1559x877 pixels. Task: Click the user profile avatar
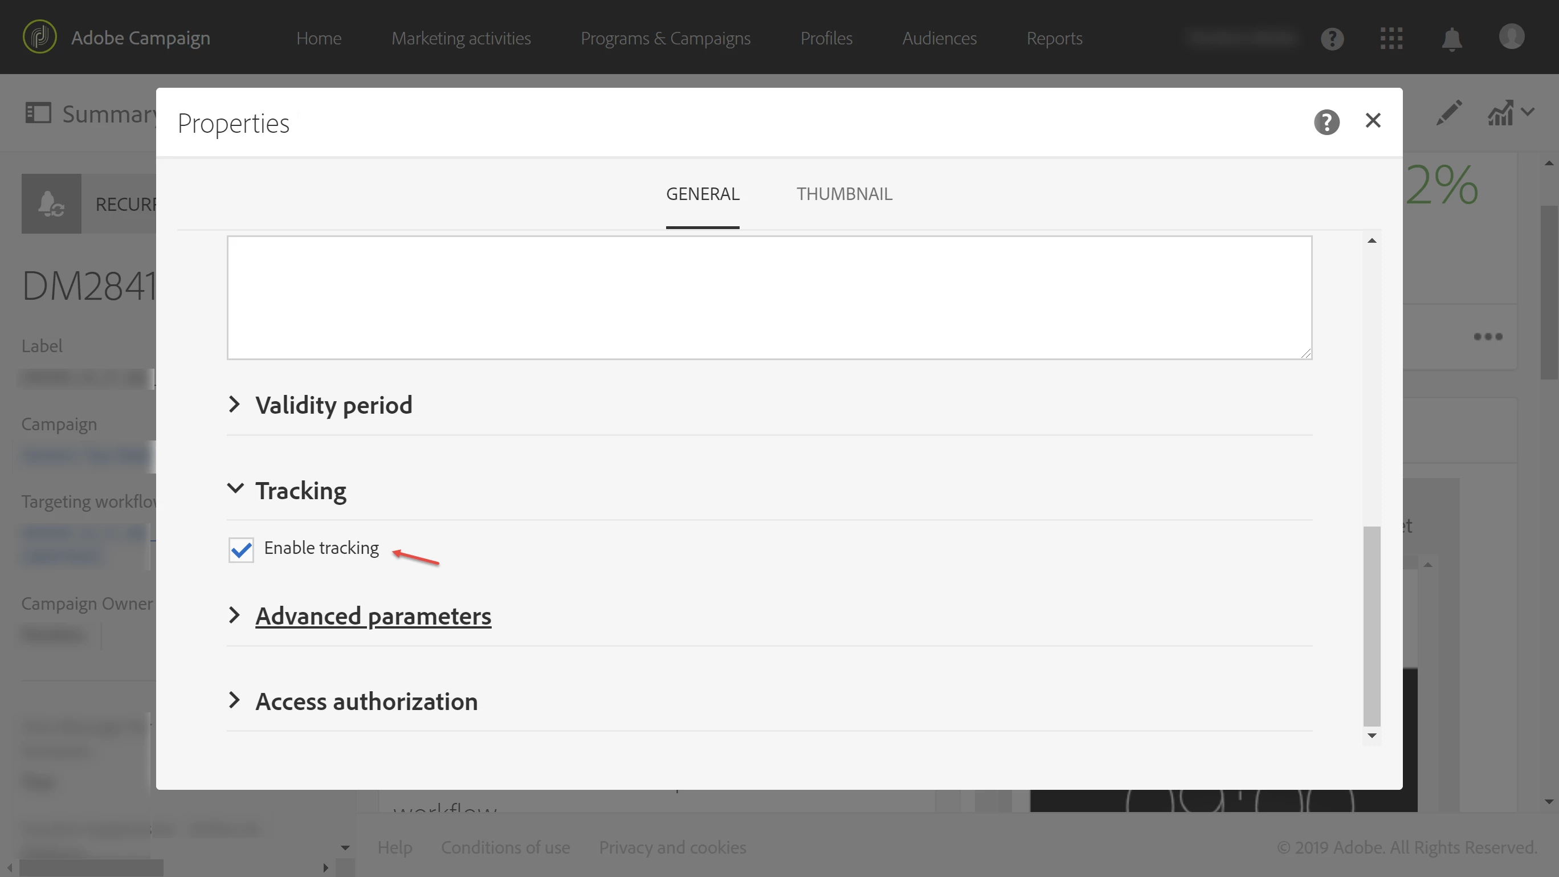pyautogui.click(x=1511, y=37)
